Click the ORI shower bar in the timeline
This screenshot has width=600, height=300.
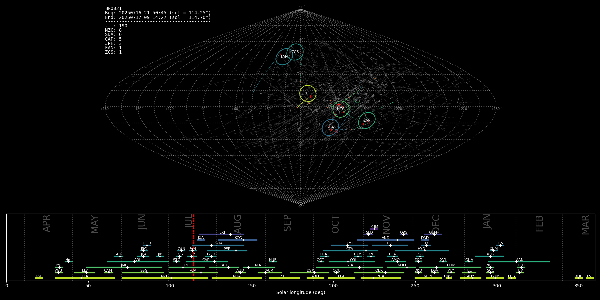[x=352, y=262]
